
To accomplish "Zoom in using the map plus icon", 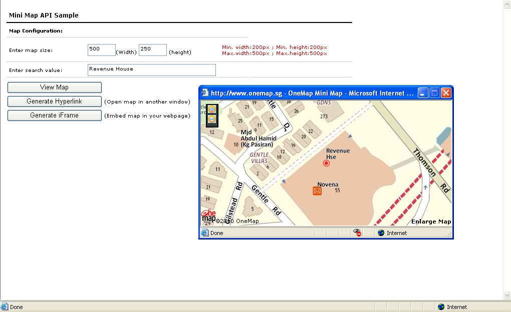I will pyautogui.click(x=212, y=109).
